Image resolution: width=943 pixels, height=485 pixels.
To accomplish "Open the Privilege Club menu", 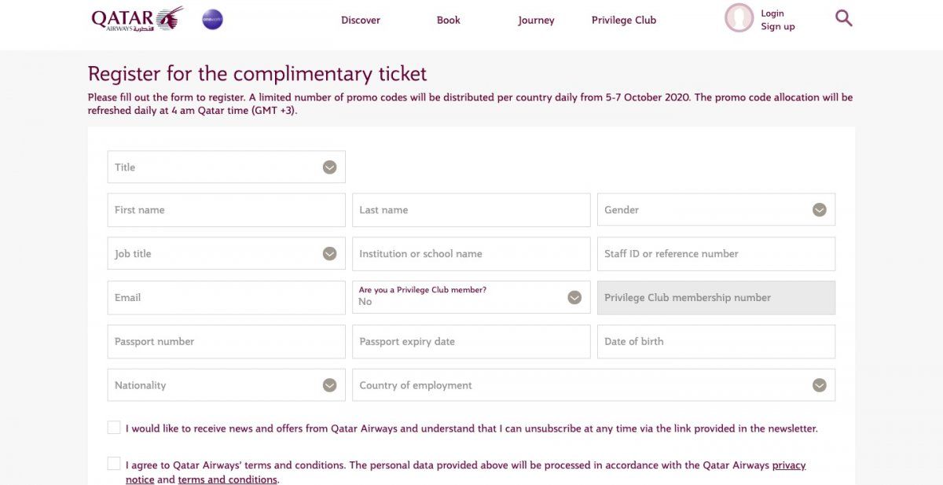I will click(x=624, y=20).
